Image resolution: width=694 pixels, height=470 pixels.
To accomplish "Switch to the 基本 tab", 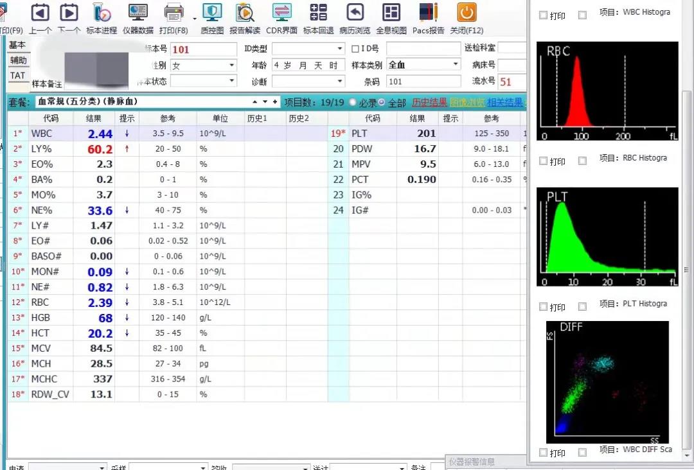I will pyautogui.click(x=18, y=45).
